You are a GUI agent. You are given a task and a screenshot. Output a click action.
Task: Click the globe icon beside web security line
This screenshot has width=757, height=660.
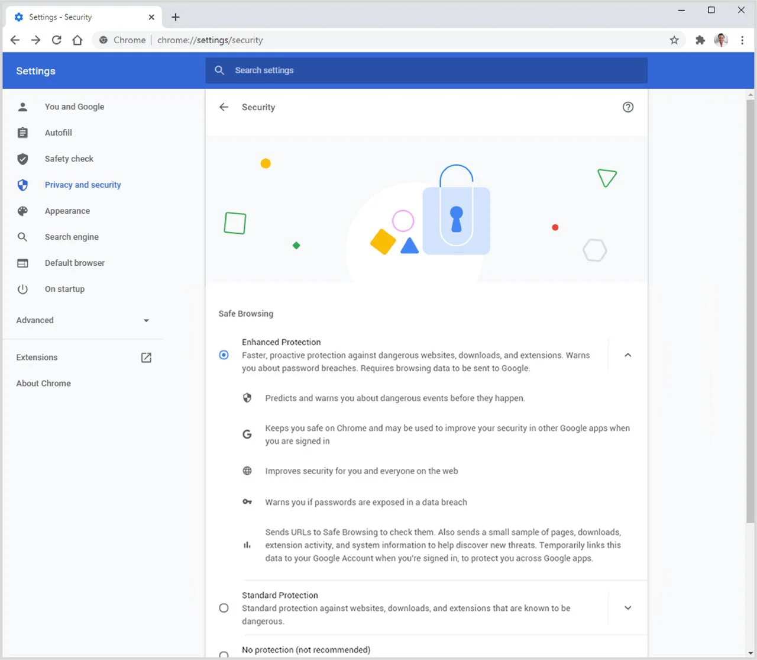click(x=247, y=471)
